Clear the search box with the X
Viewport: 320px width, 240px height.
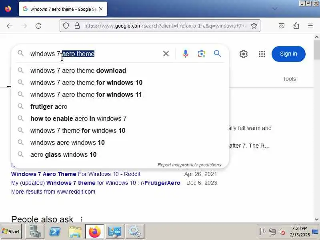(x=166, y=54)
